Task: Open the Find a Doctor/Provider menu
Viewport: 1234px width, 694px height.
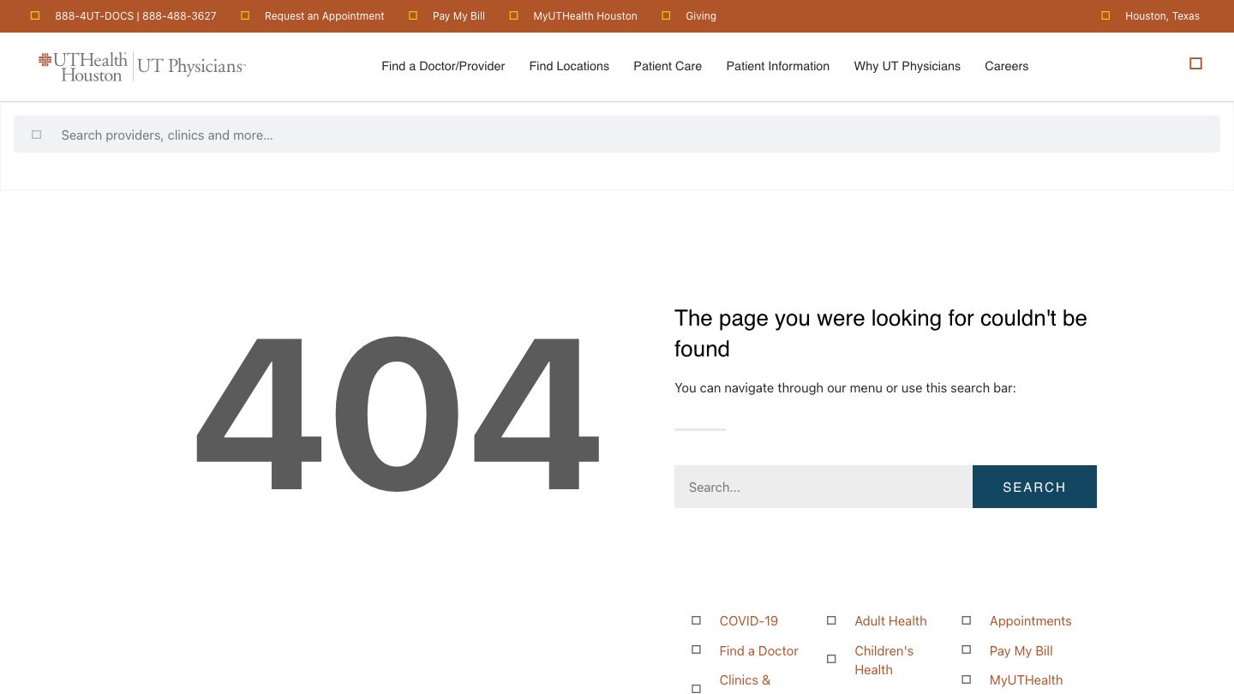Action: tap(443, 66)
